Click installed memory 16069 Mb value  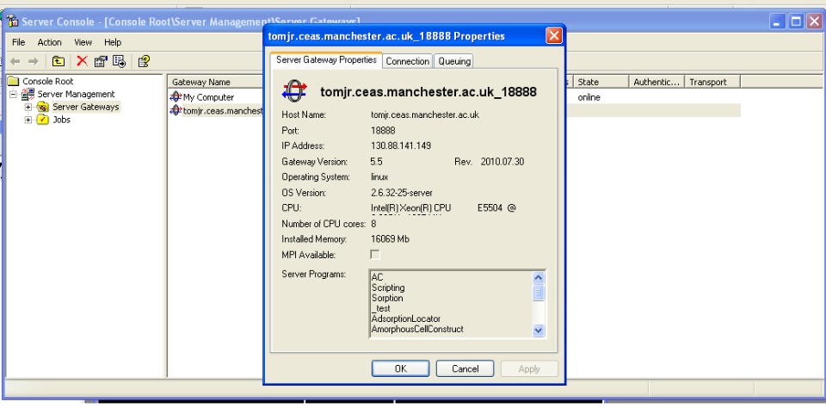(390, 239)
